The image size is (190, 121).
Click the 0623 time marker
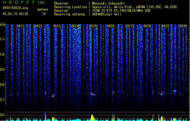(x=57, y=26)
